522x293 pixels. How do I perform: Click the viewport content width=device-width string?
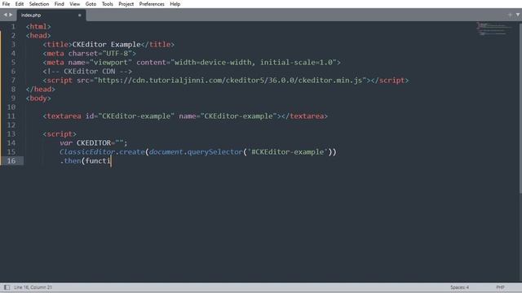click(x=254, y=63)
